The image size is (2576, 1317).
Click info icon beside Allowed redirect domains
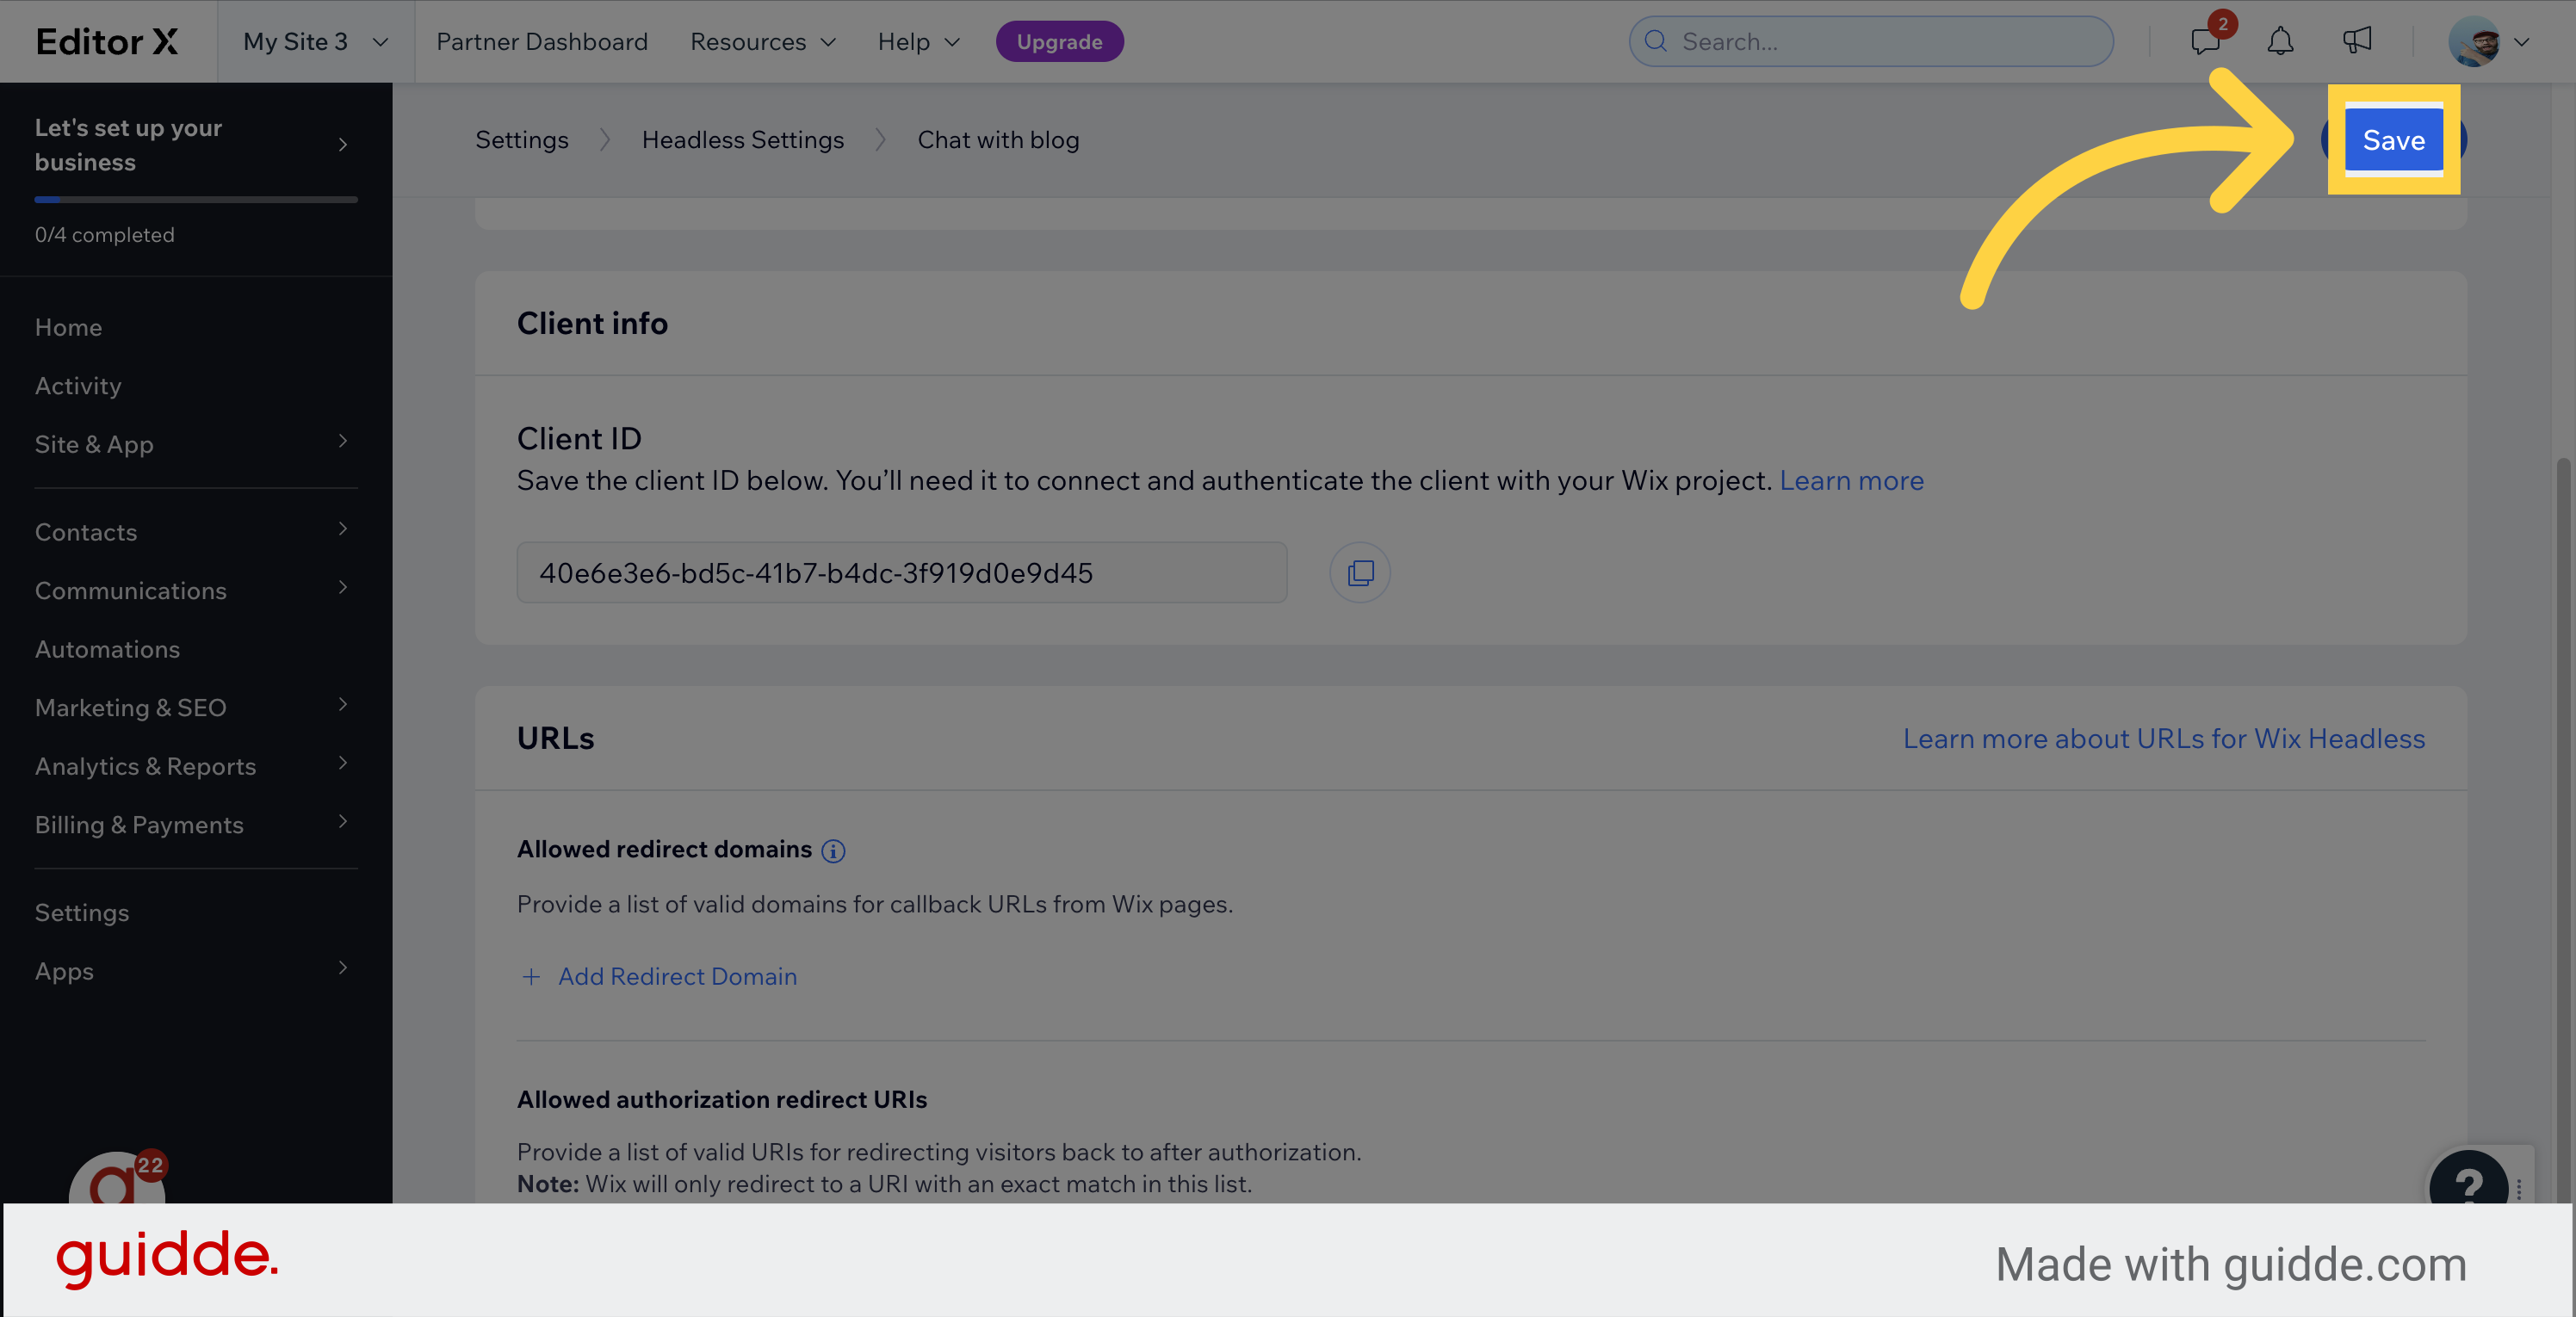pyautogui.click(x=833, y=851)
